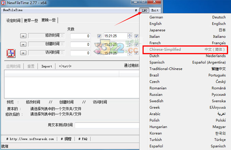The width and height of the screenshot is (231, 150).
Task: Click the NewFileTime app icon in title bar
Action: (3, 3)
